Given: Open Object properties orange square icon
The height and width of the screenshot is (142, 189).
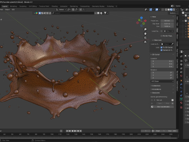Looking at the screenshot, I should pyautogui.click(x=181, y=80).
